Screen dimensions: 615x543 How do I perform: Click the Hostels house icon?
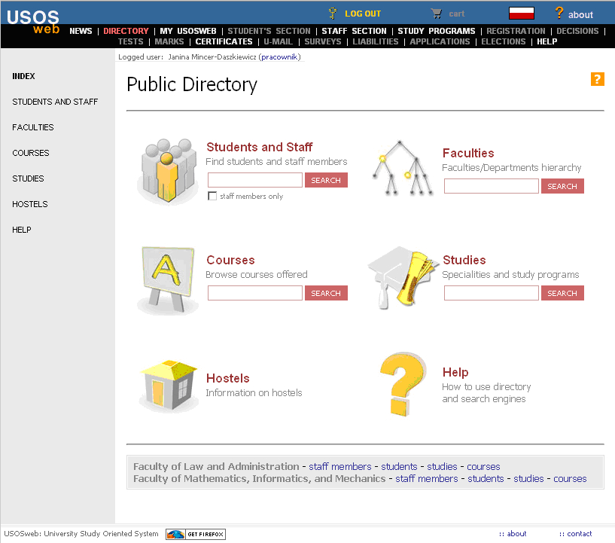(169, 386)
